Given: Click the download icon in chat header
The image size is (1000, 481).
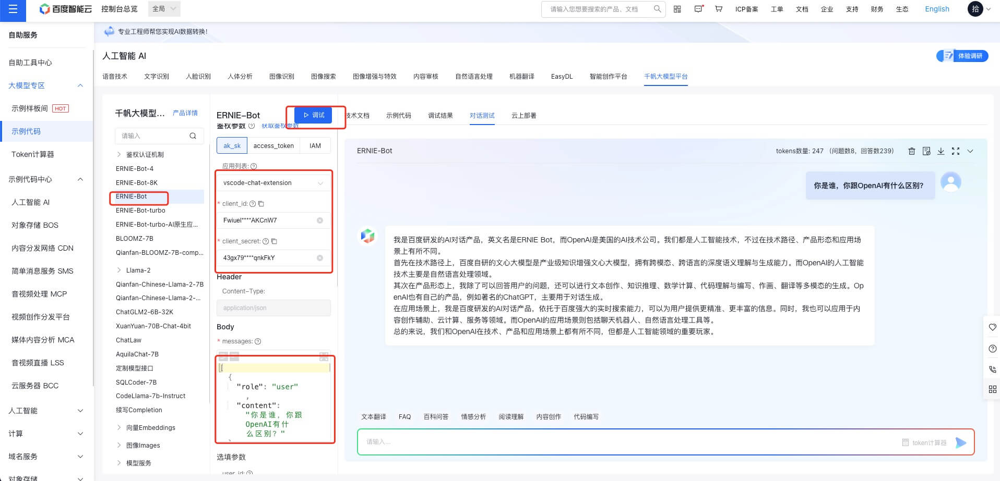Looking at the screenshot, I should click(x=941, y=151).
